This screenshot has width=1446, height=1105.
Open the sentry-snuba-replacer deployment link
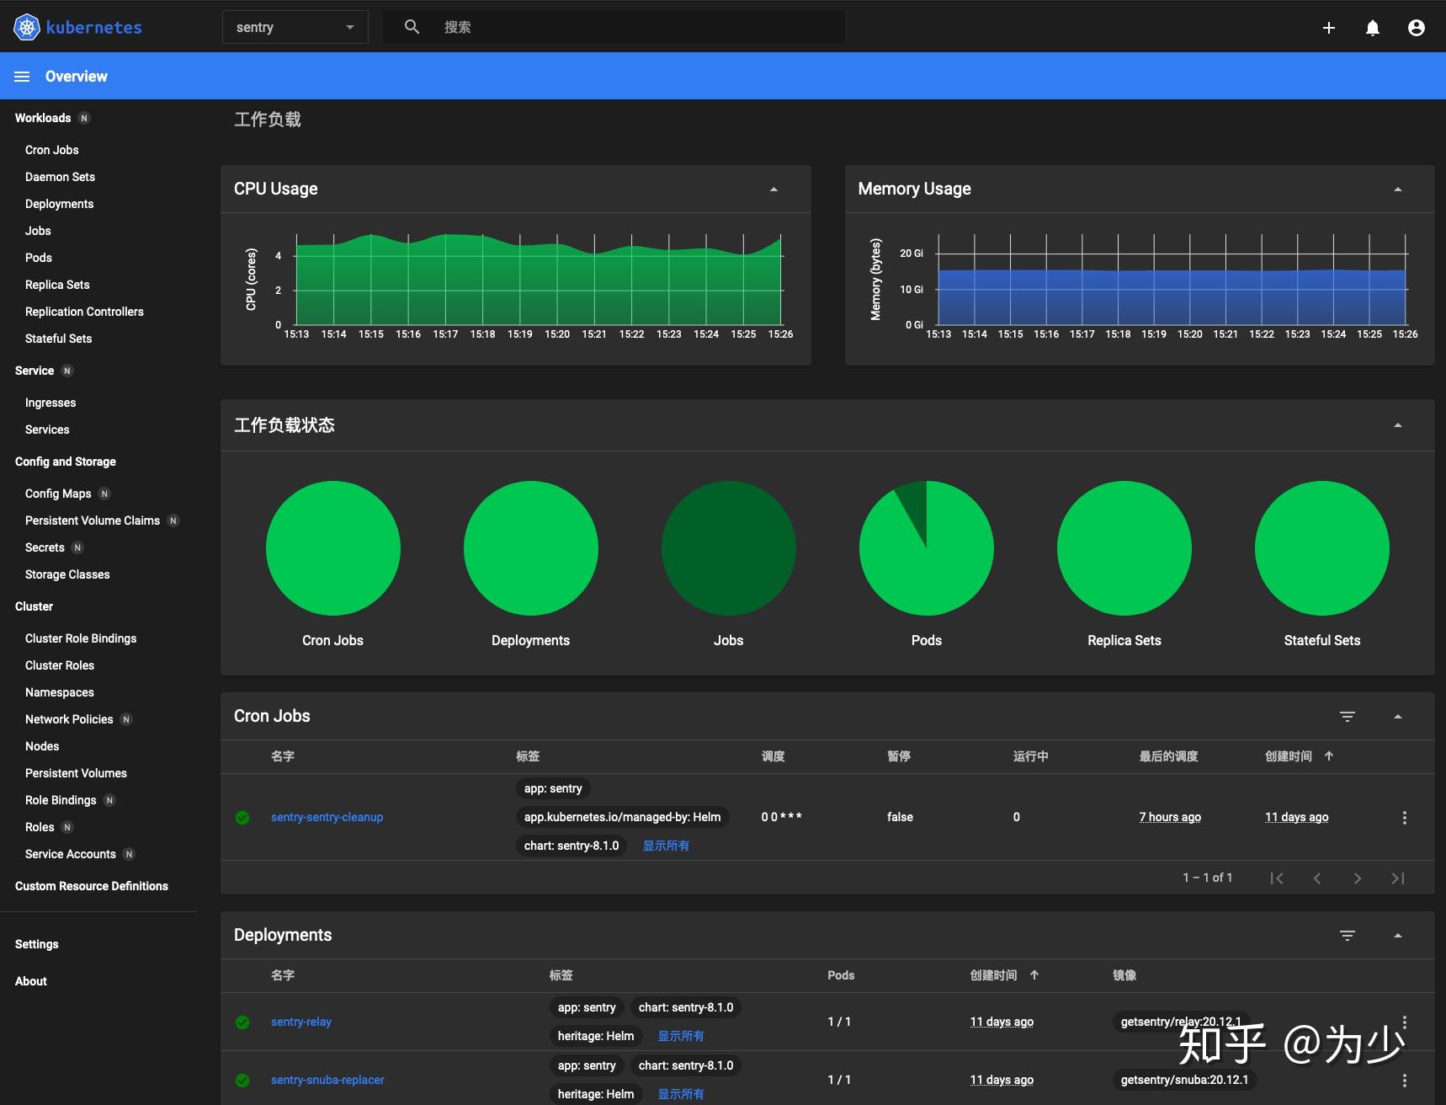pos(327,1080)
